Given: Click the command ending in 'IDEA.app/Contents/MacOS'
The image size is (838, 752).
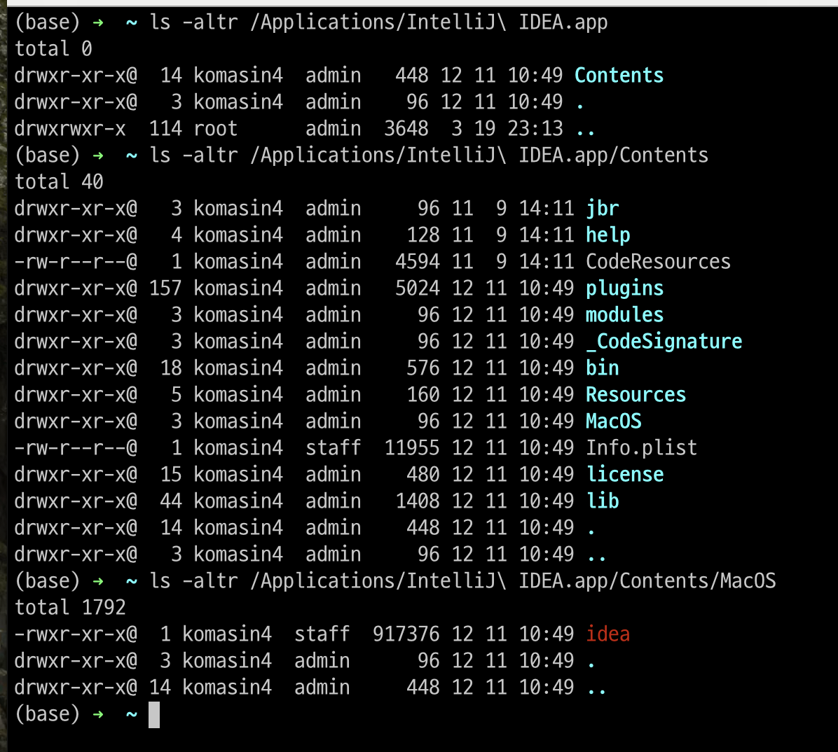Looking at the screenshot, I should pyautogui.click(x=462, y=581).
